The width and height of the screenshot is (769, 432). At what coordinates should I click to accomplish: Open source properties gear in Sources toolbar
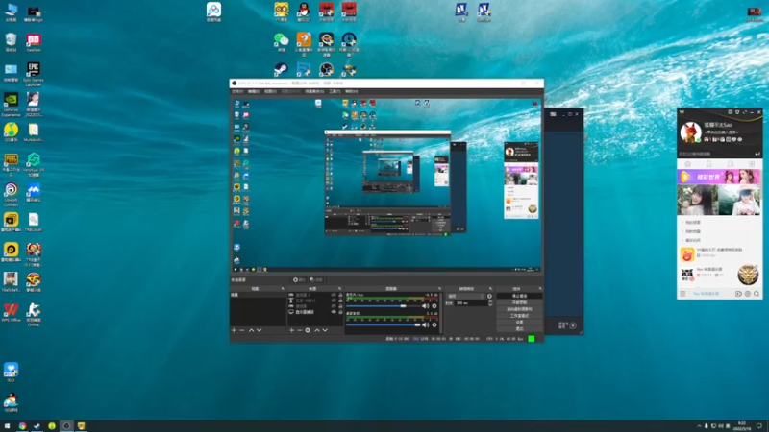point(308,330)
